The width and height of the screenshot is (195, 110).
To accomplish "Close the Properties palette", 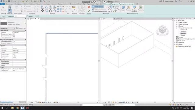I will pos(26,19).
